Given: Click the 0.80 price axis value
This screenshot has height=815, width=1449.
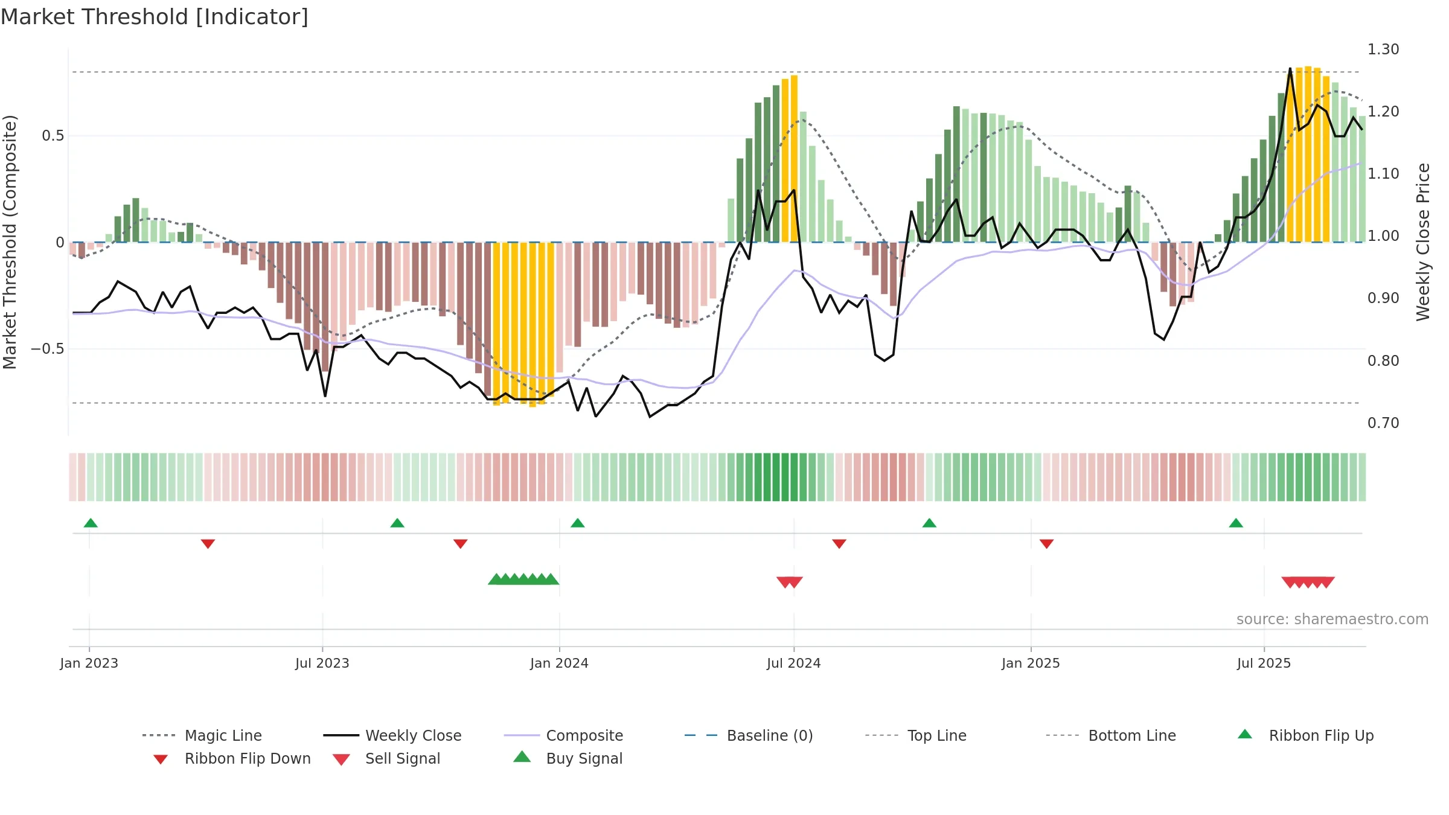Looking at the screenshot, I should point(1383,361).
